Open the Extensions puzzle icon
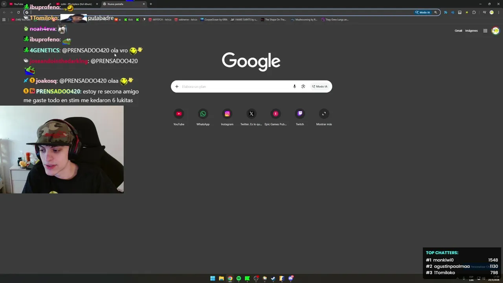The image size is (503, 283). tap(474, 12)
